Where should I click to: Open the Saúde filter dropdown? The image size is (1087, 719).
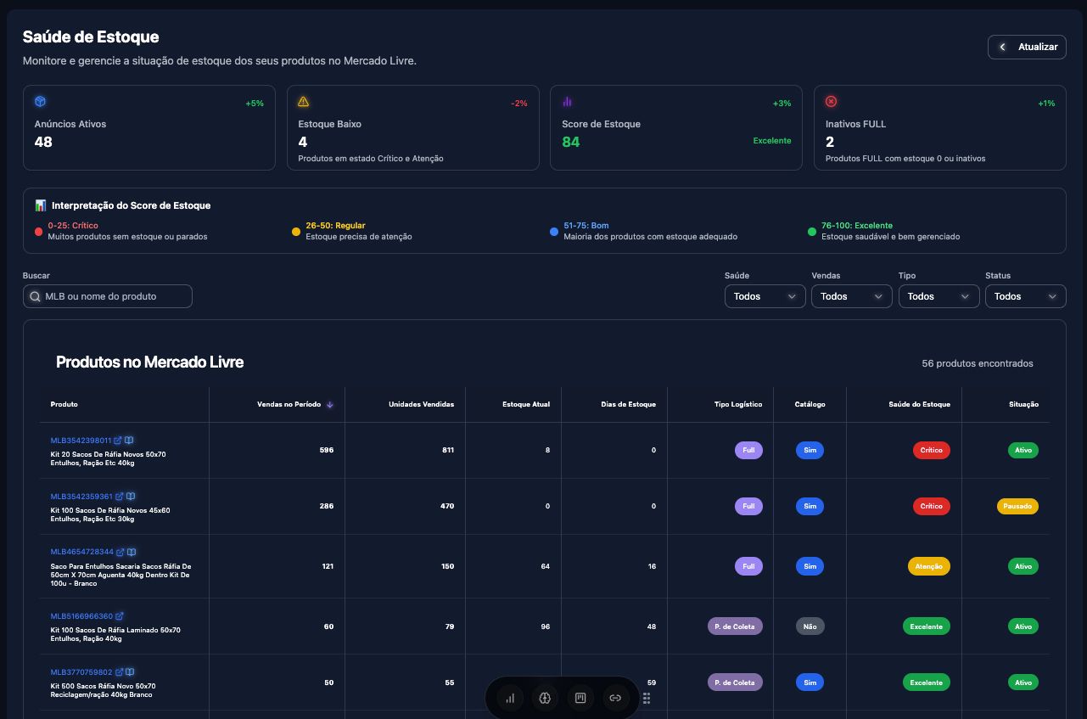point(764,296)
